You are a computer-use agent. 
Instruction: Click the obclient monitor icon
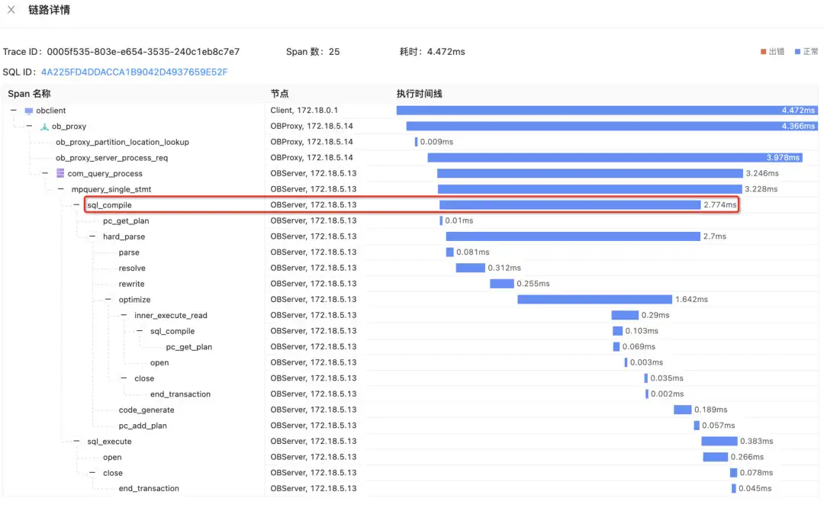(29, 111)
